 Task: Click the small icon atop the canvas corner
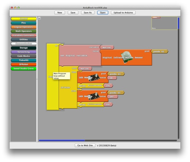pos(39,18)
